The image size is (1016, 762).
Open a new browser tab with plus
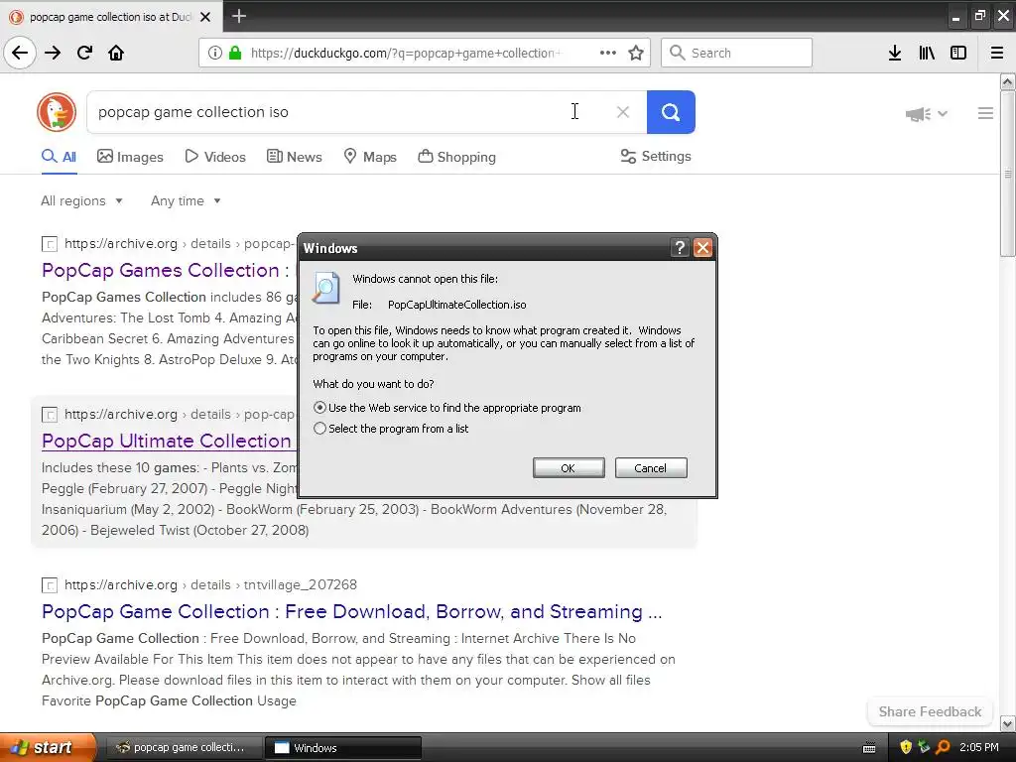click(238, 16)
